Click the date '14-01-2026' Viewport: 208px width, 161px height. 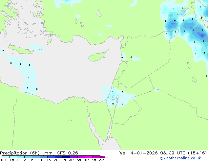pyautogui.click(x=143, y=153)
